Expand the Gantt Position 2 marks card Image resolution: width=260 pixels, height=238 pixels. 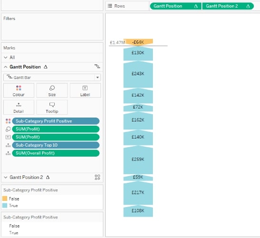(x=6, y=178)
